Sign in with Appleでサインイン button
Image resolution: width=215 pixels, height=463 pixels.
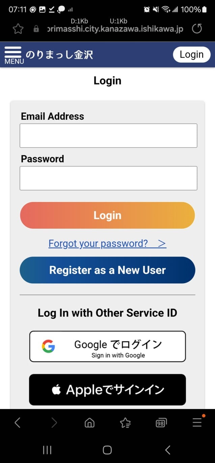coord(107,390)
